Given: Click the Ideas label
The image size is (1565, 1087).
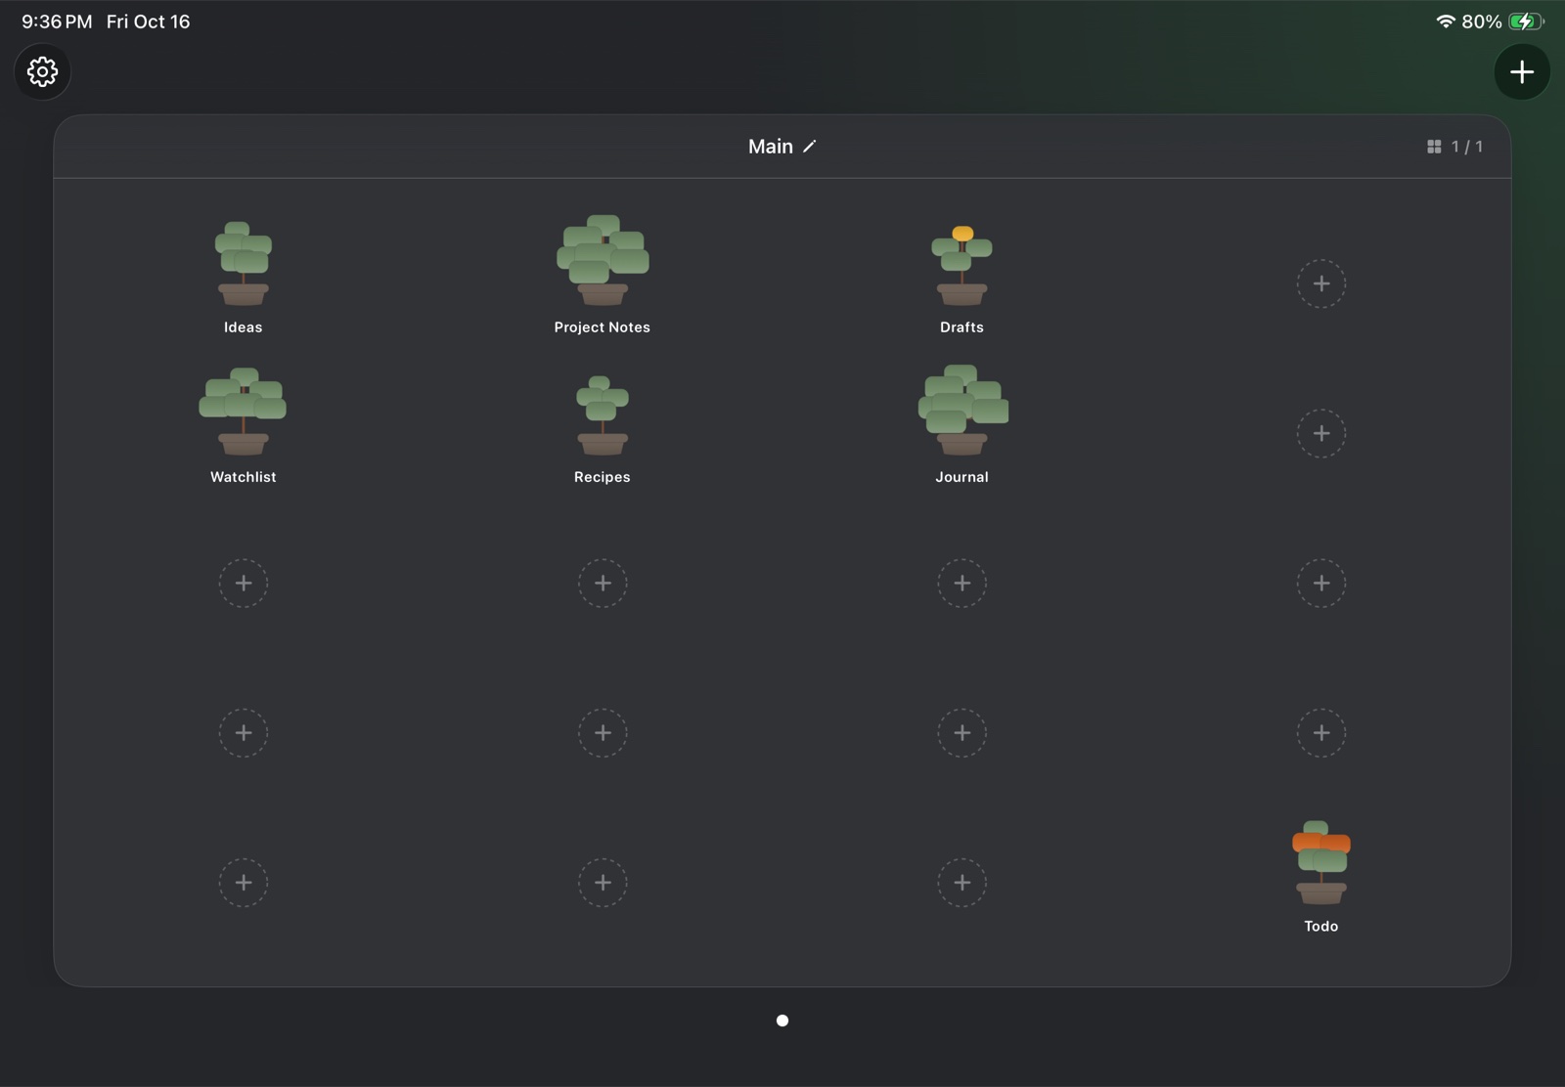Looking at the screenshot, I should click(244, 327).
